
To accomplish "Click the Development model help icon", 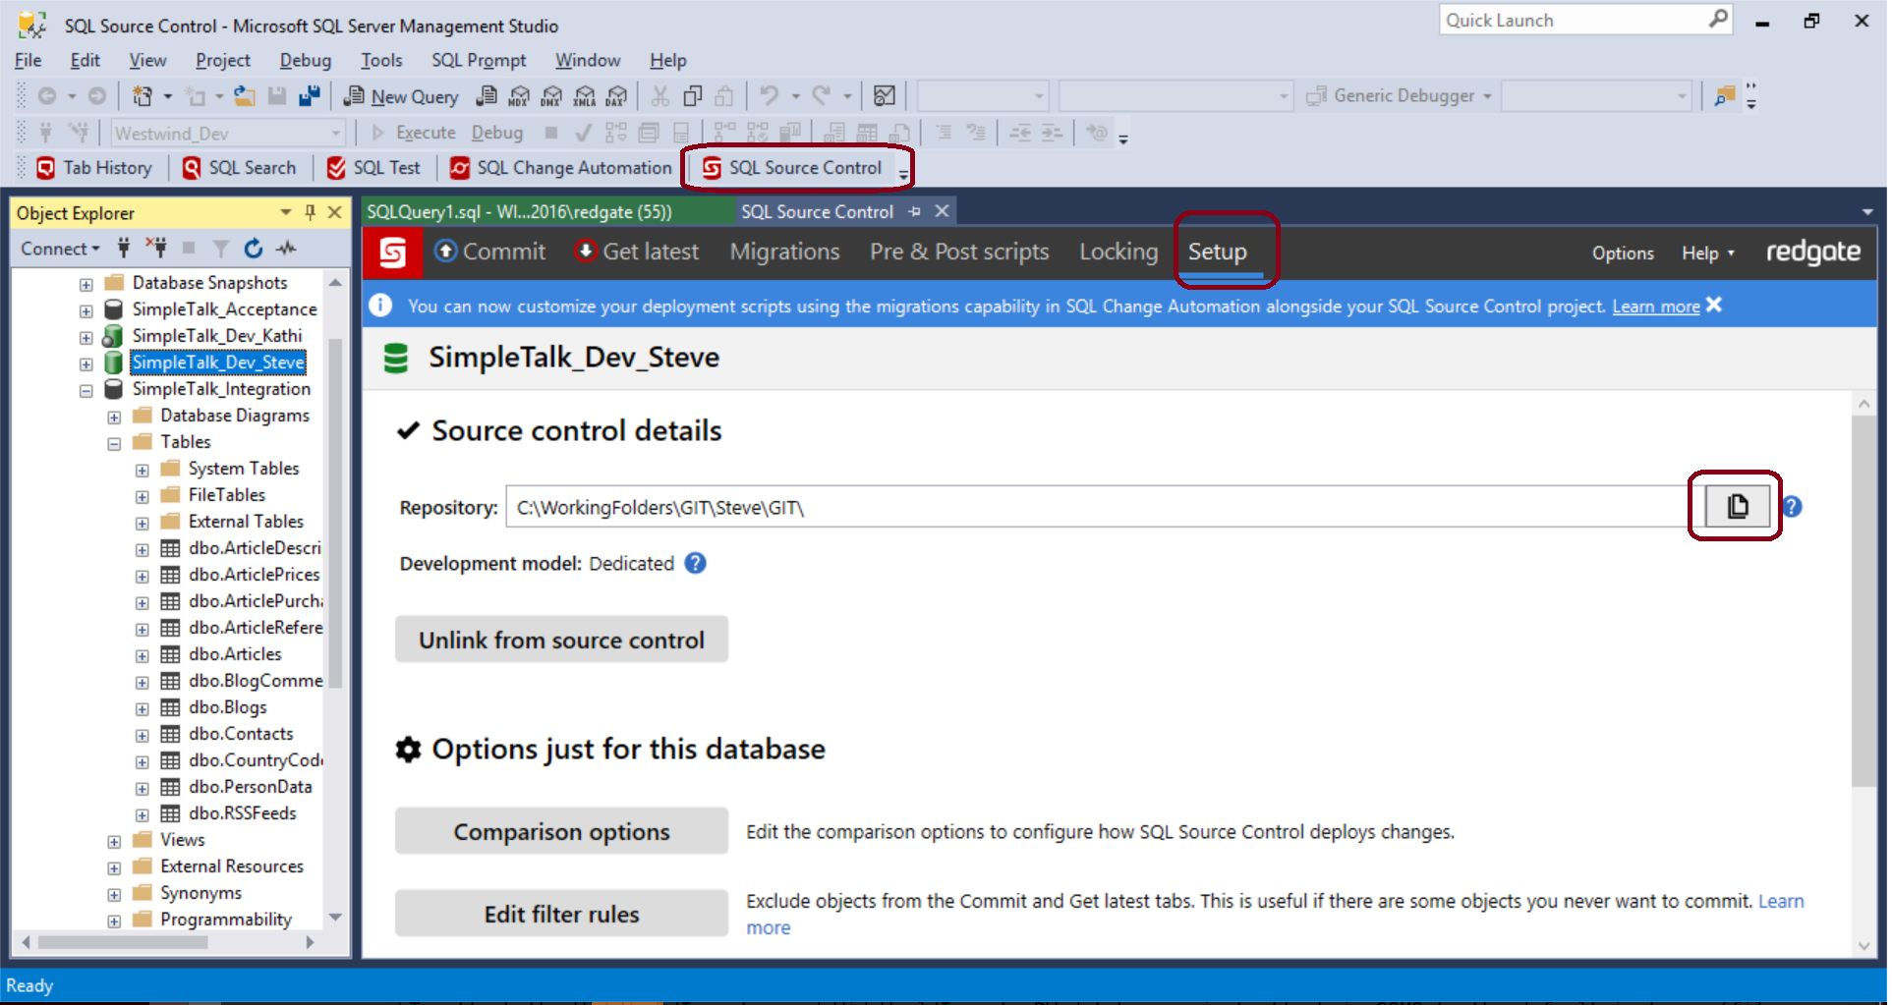I will pos(696,564).
